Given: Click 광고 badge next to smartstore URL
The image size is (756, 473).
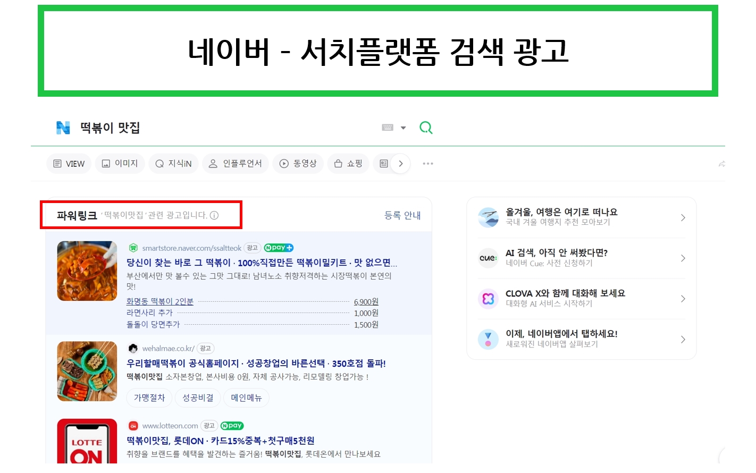Looking at the screenshot, I should [253, 248].
